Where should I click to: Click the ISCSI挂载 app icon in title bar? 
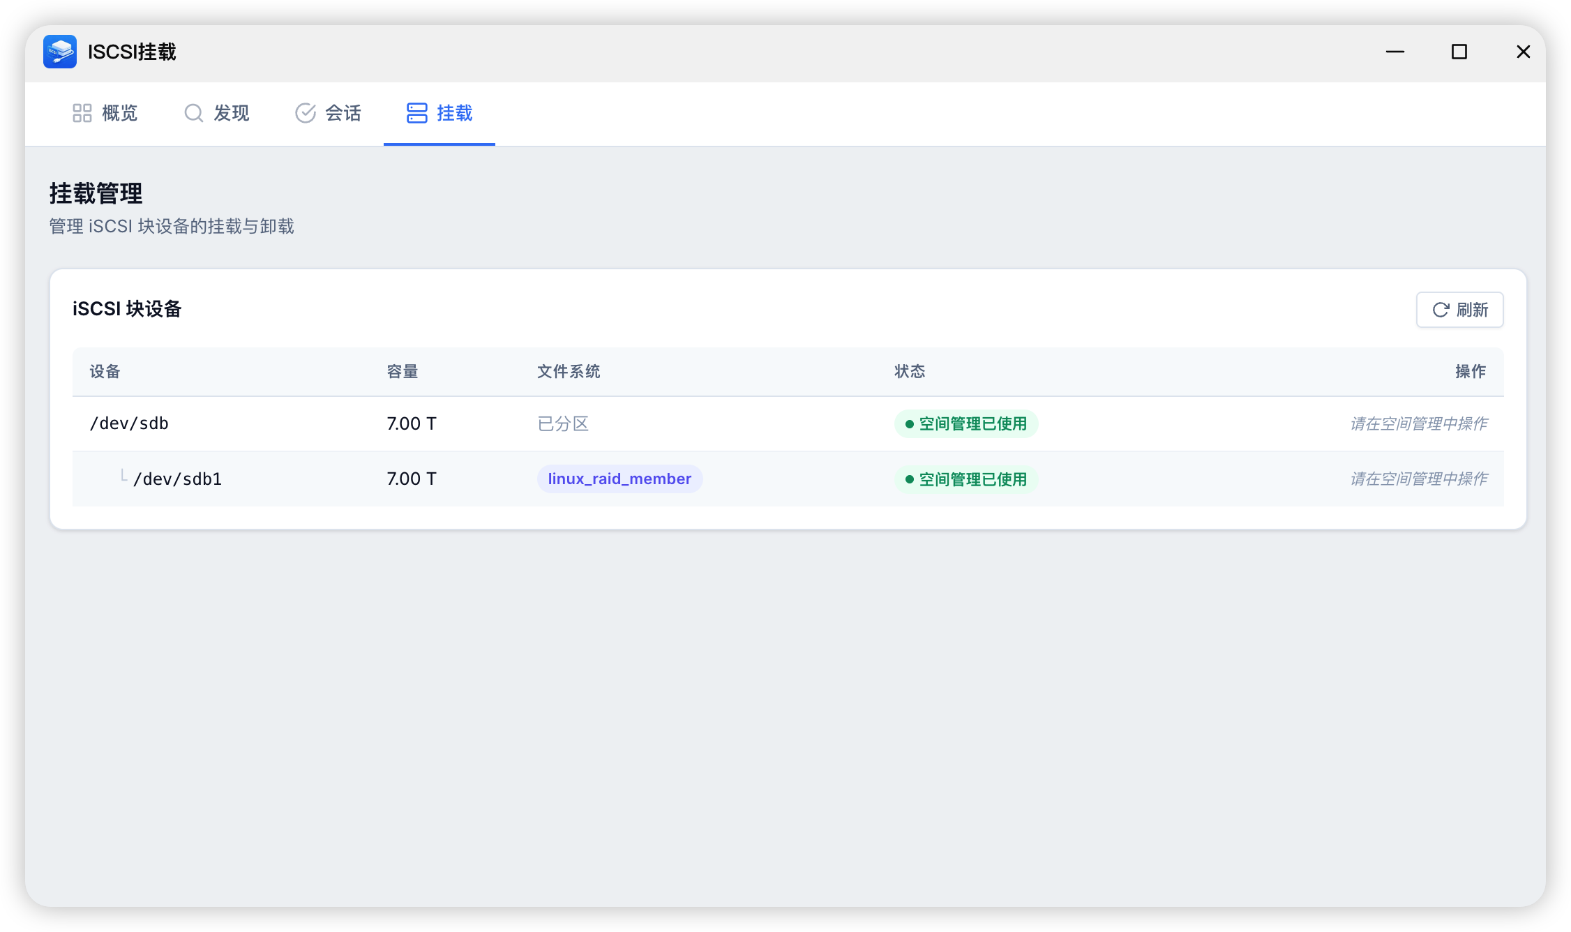[60, 52]
